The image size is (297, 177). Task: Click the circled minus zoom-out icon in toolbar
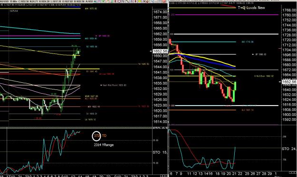pyautogui.click(x=119, y=1)
